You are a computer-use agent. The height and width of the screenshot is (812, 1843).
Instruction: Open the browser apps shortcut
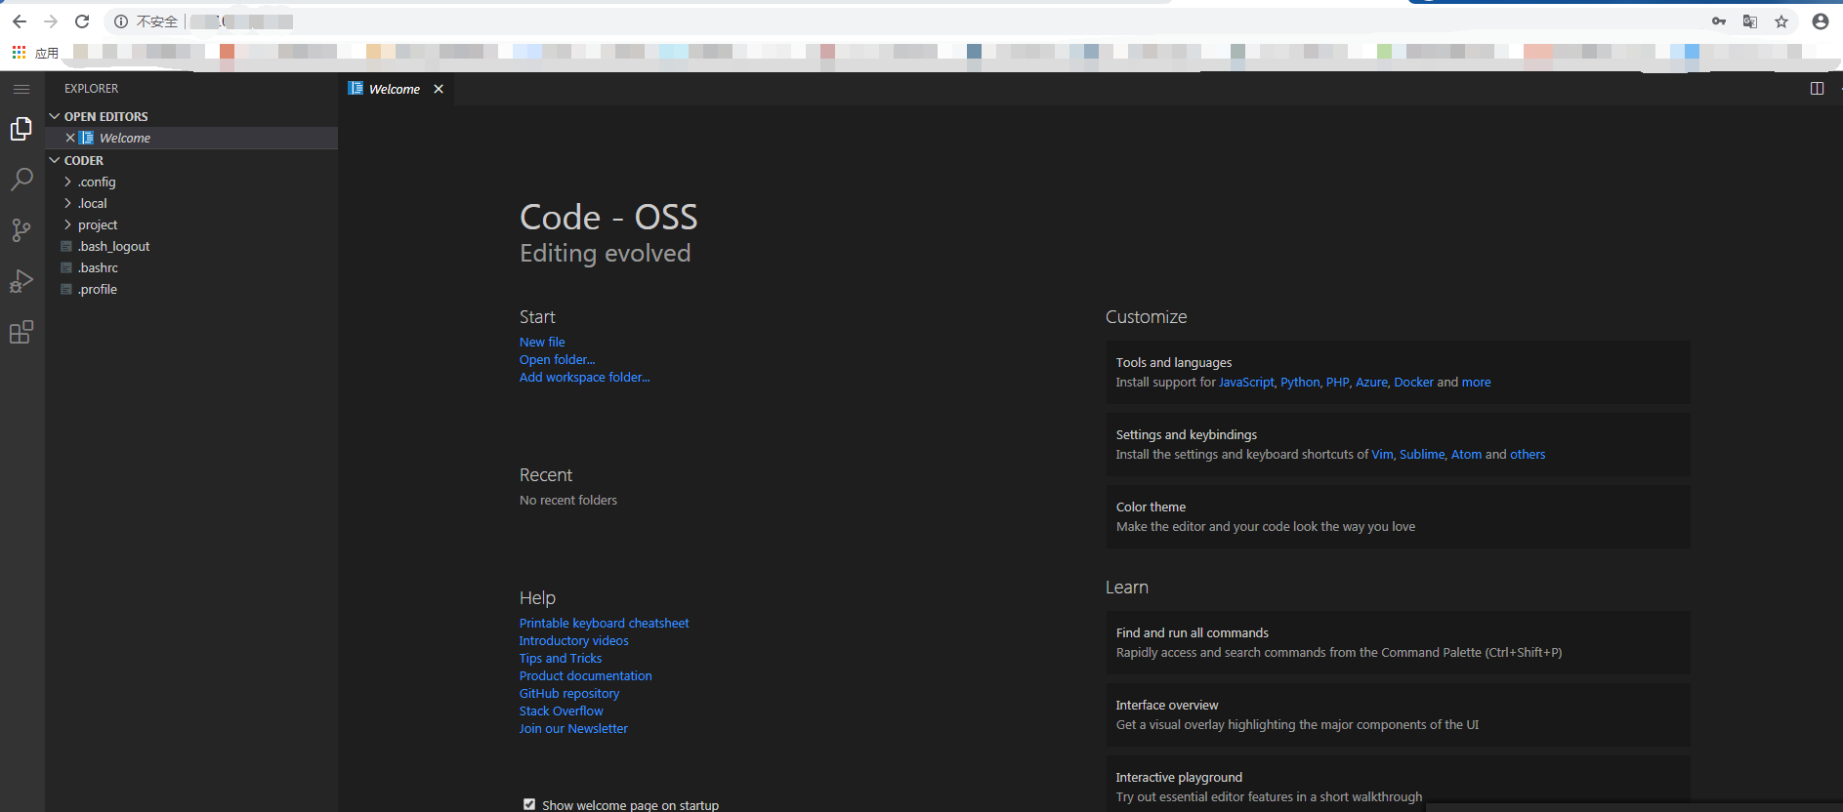[x=35, y=53]
